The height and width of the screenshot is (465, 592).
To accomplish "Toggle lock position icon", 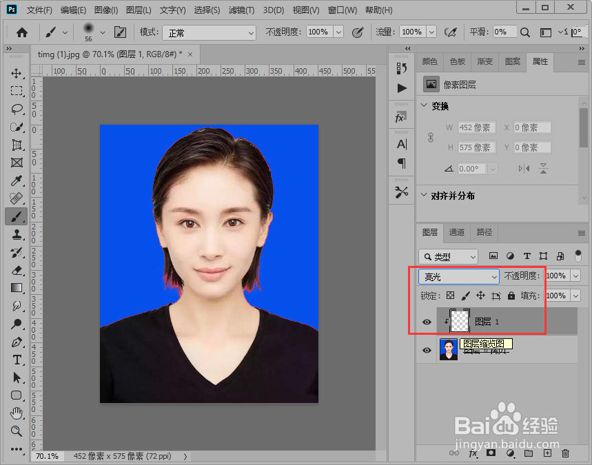I will coord(480,296).
